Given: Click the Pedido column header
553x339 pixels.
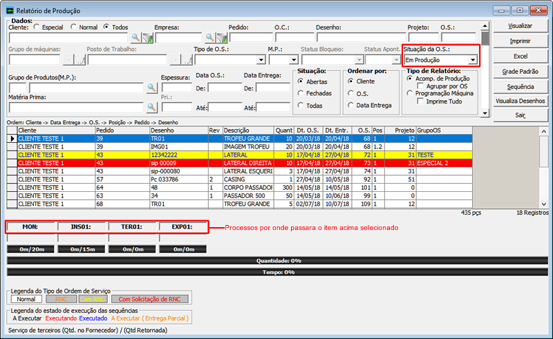Looking at the screenshot, I should coord(122,130).
